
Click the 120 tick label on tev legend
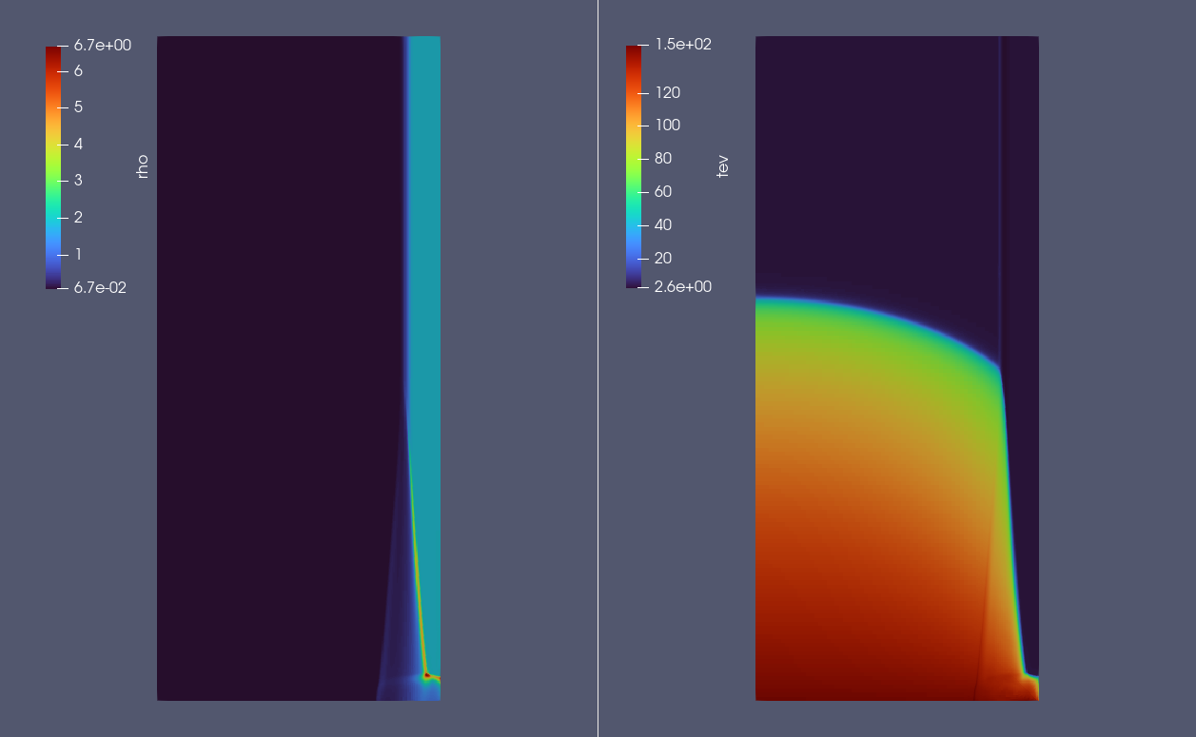click(668, 93)
